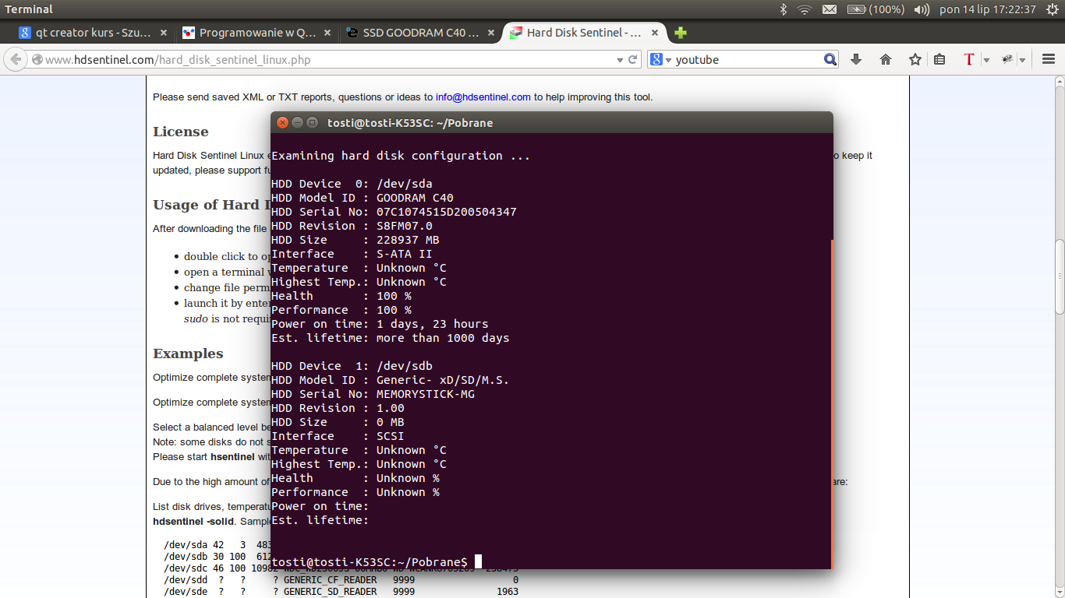Open the Bluetooth indicator
Image resolution: width=1065 pixels, height=598 pixels.
[x=784, y=9]
